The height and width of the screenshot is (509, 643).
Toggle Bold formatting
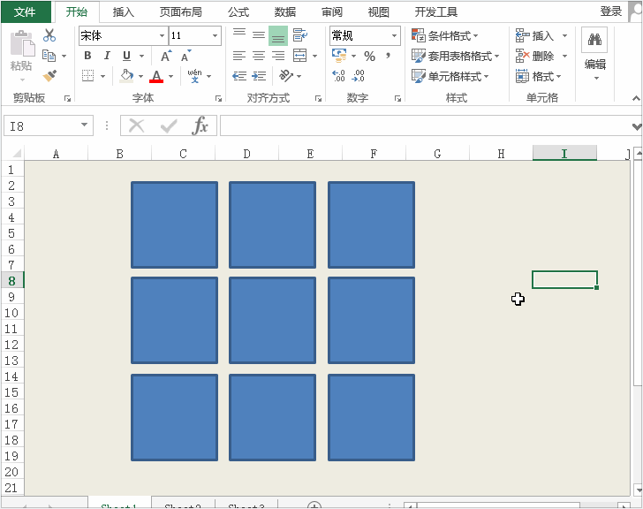click(x=87, y=56)
